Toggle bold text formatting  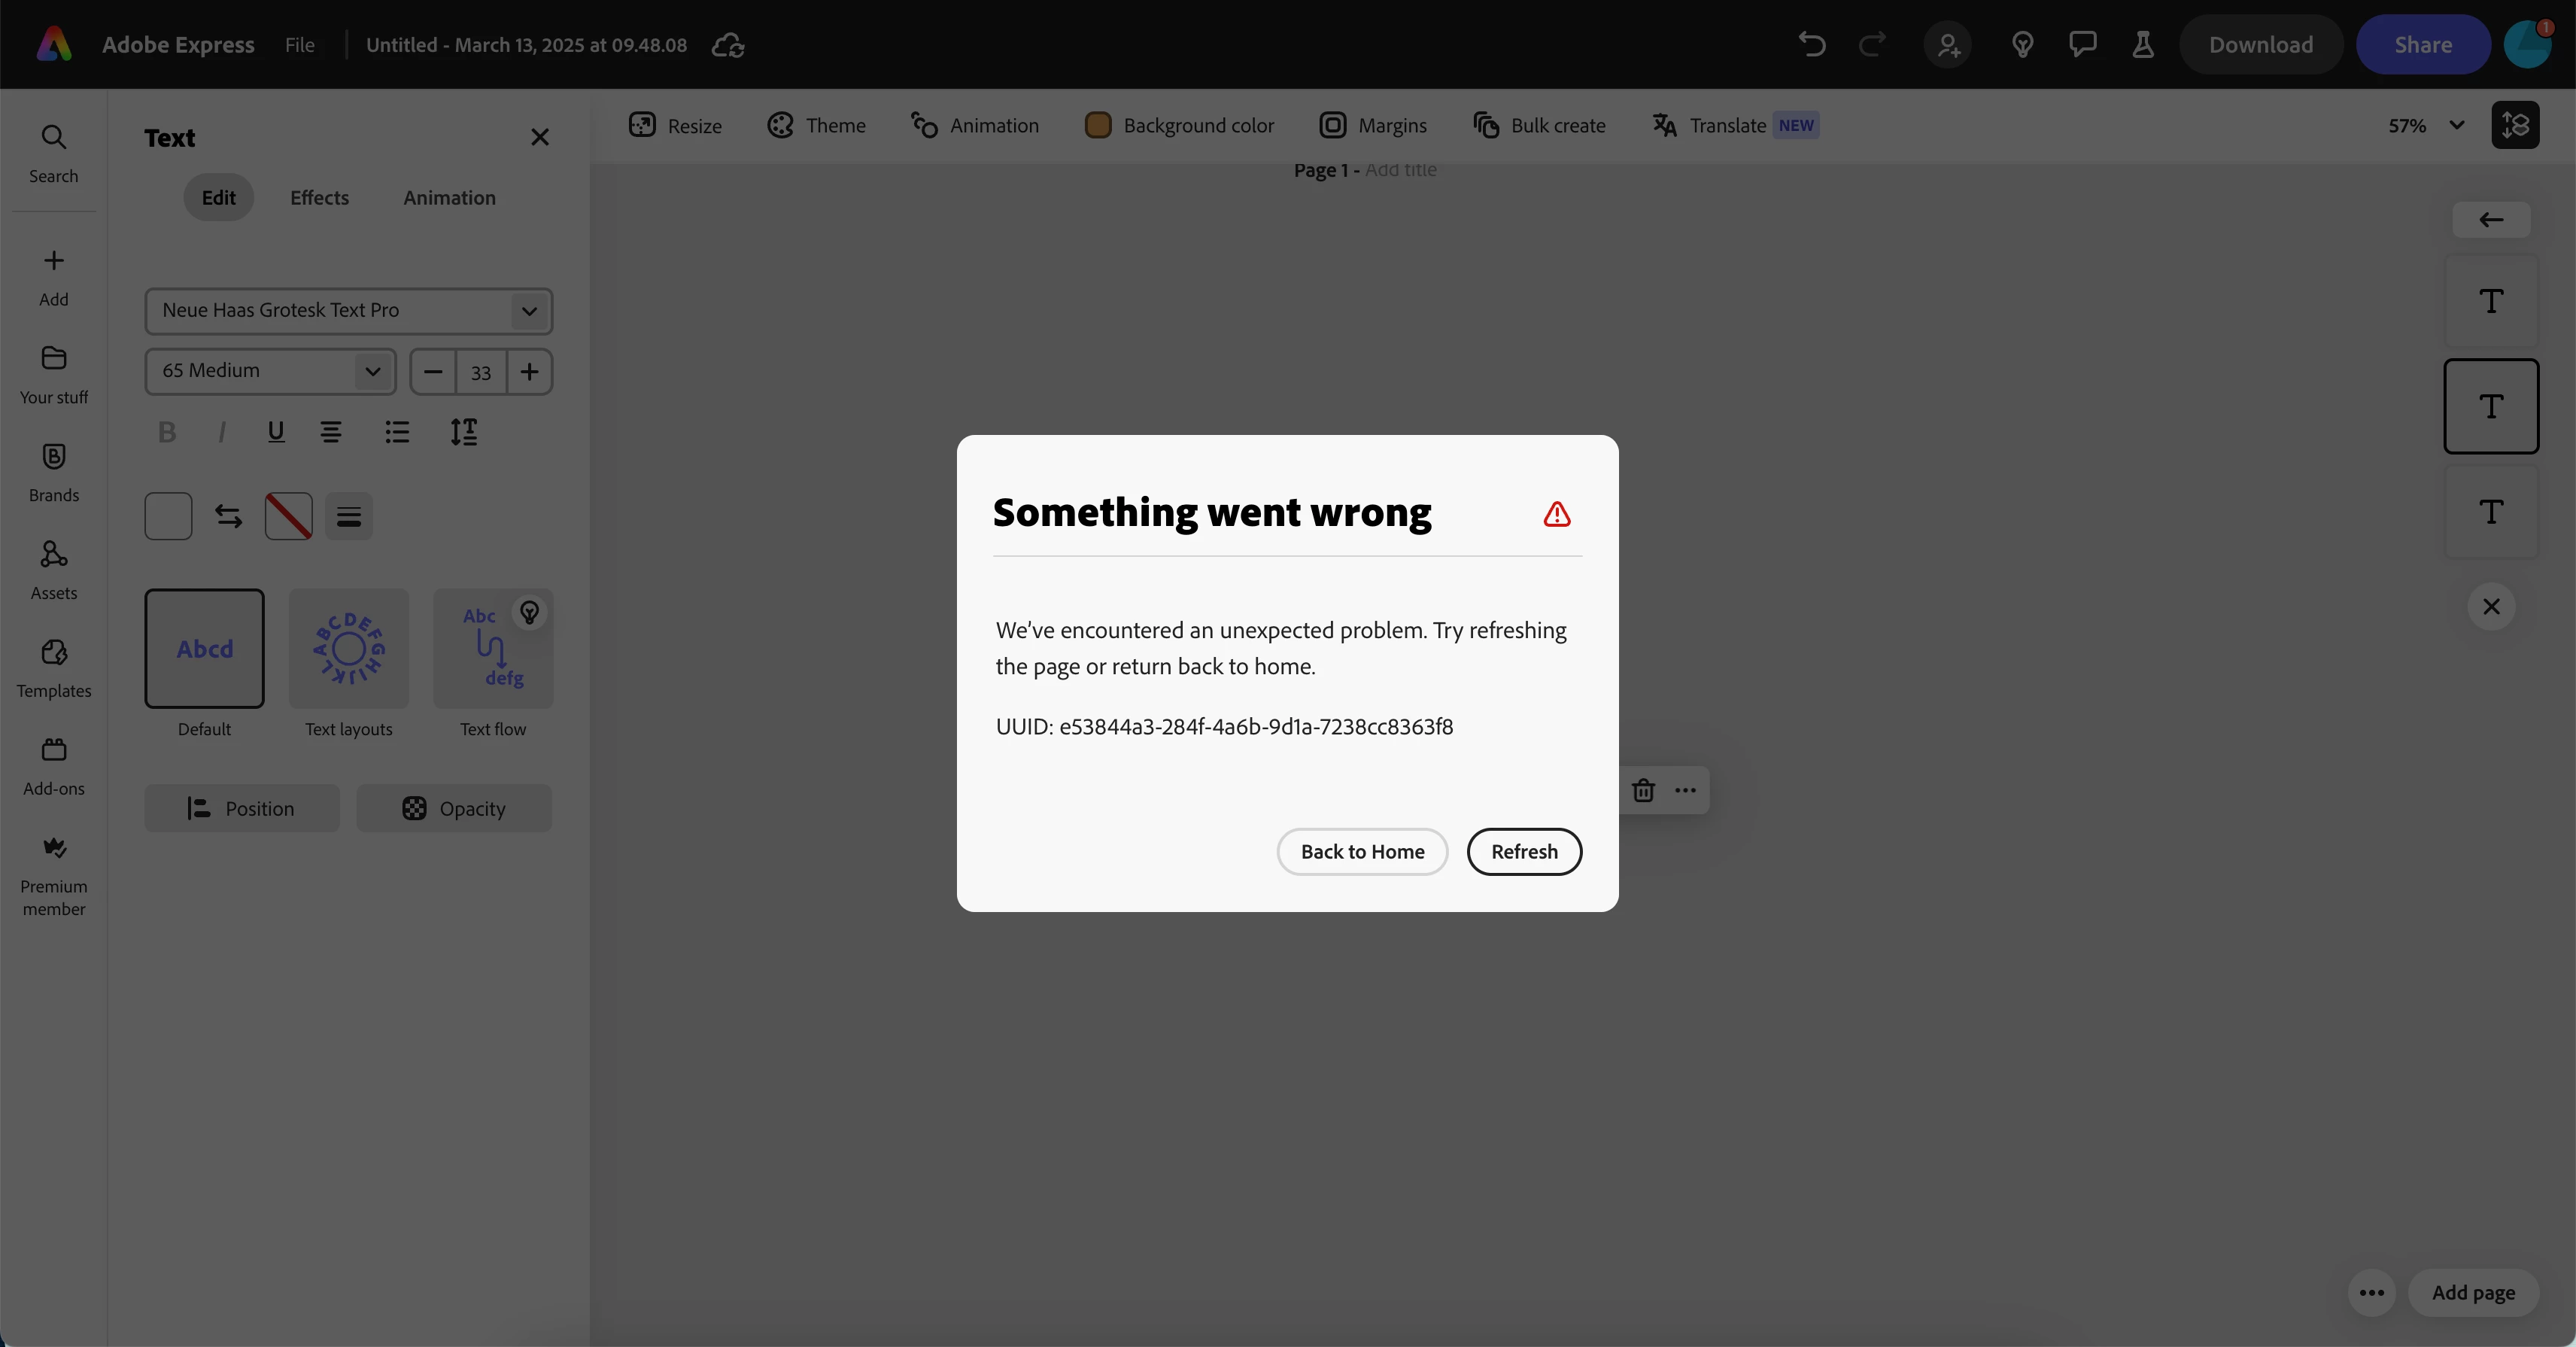[x=167, y=432]
